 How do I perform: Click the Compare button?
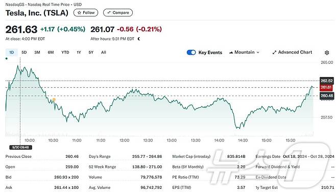pos(118,13)
